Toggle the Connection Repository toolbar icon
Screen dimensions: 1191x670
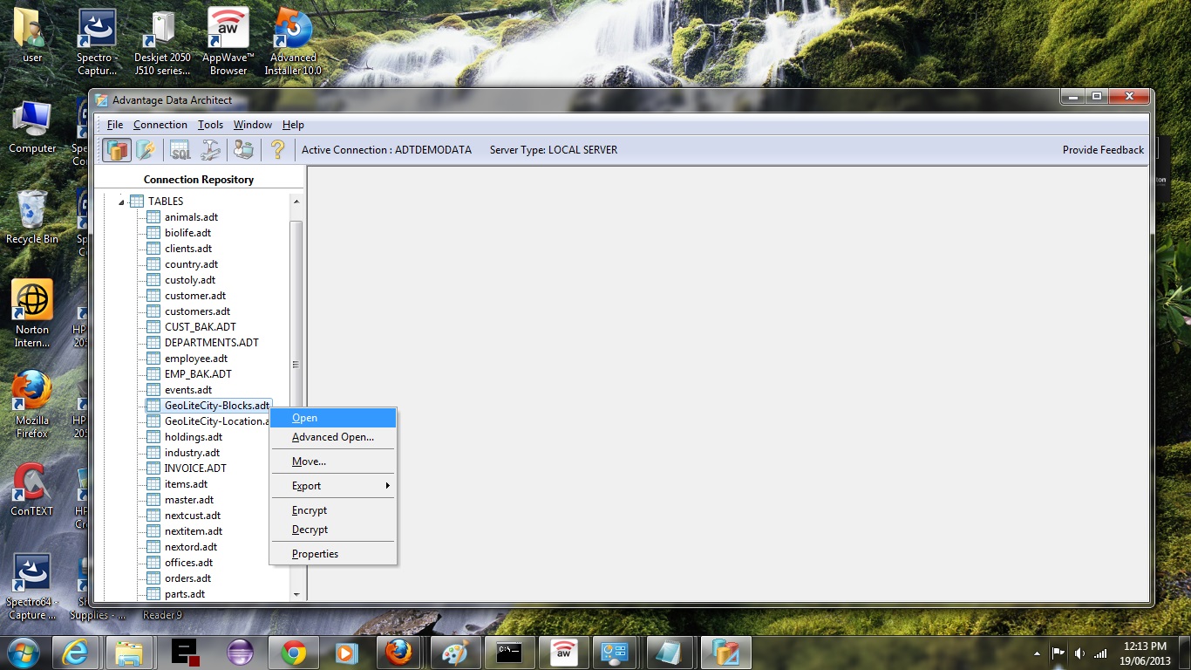point(117,150)
